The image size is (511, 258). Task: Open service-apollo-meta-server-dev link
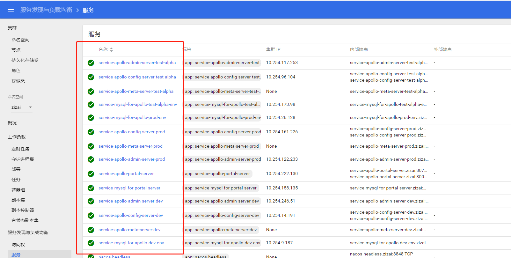click(x=129, y=230)
